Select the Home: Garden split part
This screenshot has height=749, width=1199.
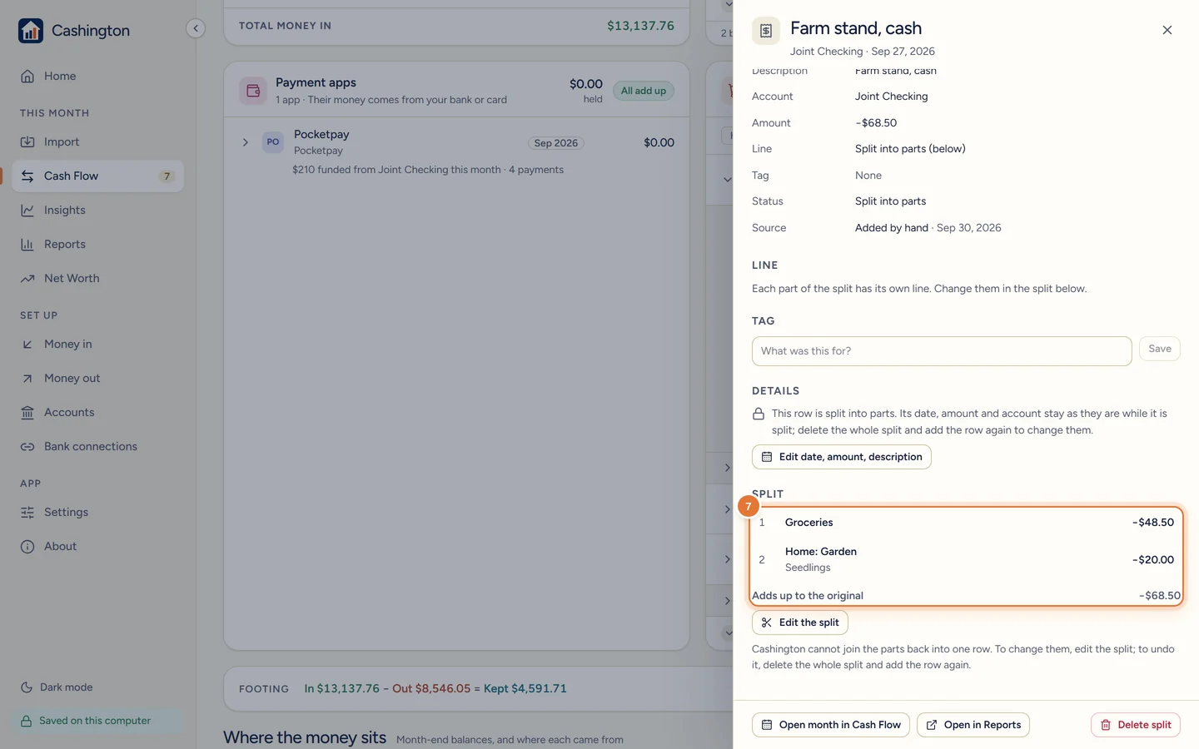[966, 559]
